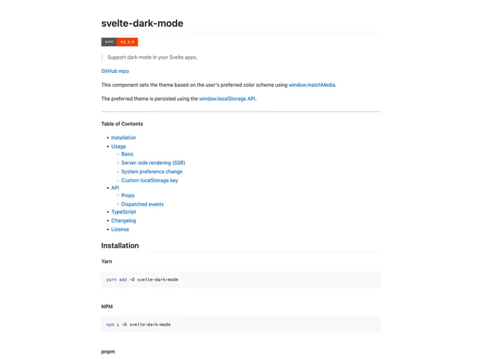Image resolution: width=482 pixels, height=359 pixels.
Task: Select the TypeScript contents link
Action: (123, 212)
